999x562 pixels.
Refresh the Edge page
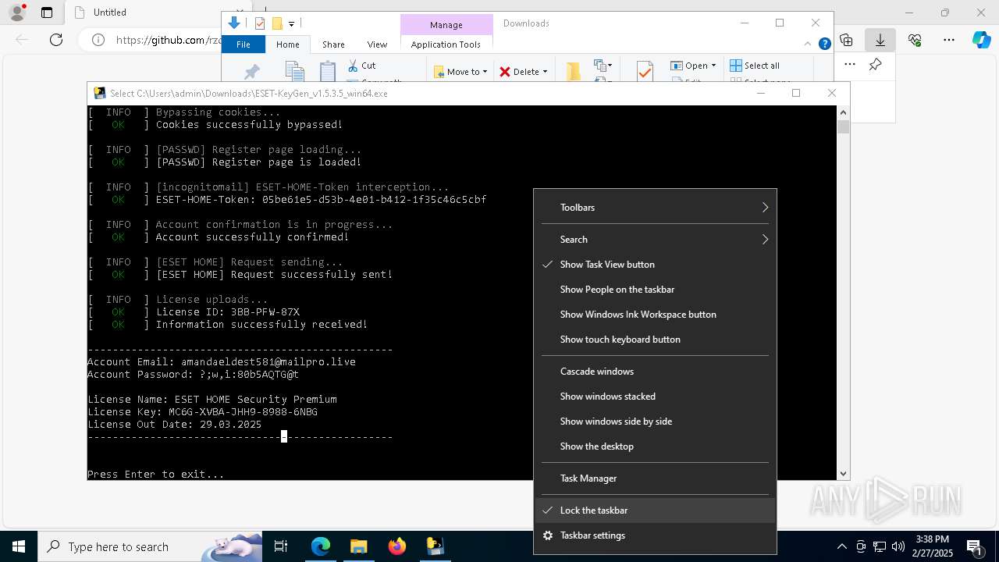pos(56,40)
